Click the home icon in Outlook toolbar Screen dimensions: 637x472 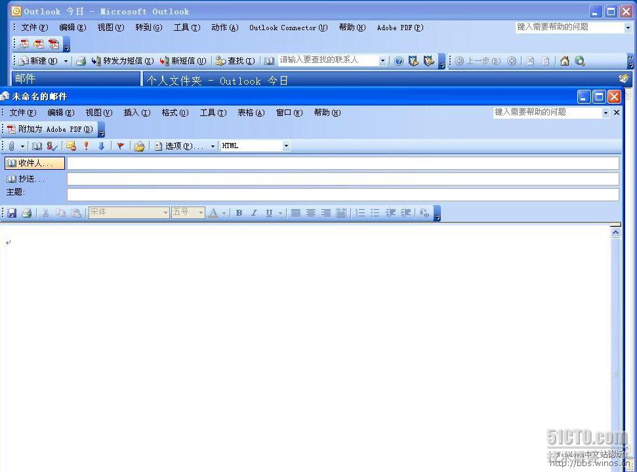tap(564, 61)
